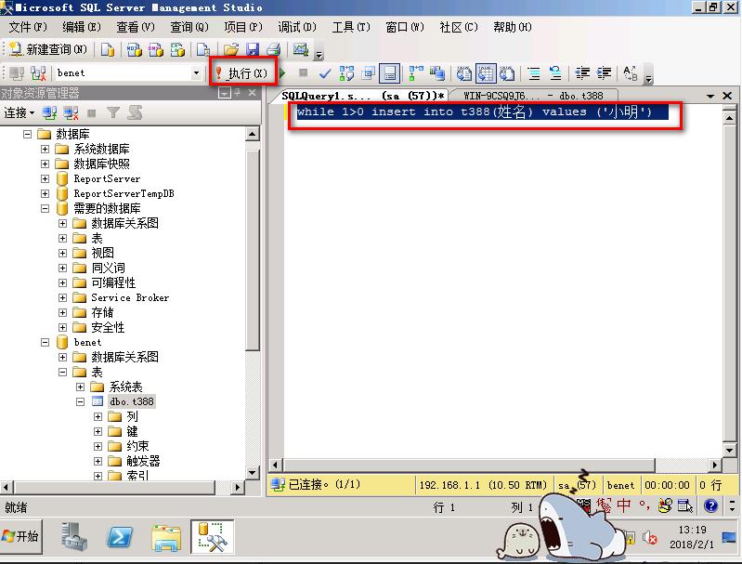Viewport: 742px width, 564px height.
Task: Select the SQLQuery1 tab
Action: click(362, 96)
